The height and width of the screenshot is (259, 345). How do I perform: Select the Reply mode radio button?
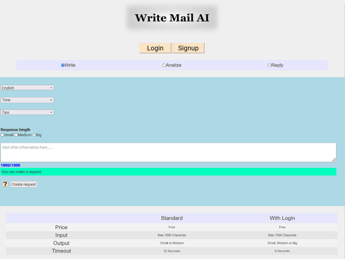pyautogui.click(x=269, y=65)
